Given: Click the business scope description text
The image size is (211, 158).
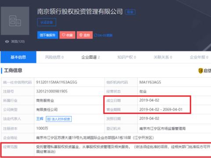Looking at the screenshot, I should click(x=123, y=149).
